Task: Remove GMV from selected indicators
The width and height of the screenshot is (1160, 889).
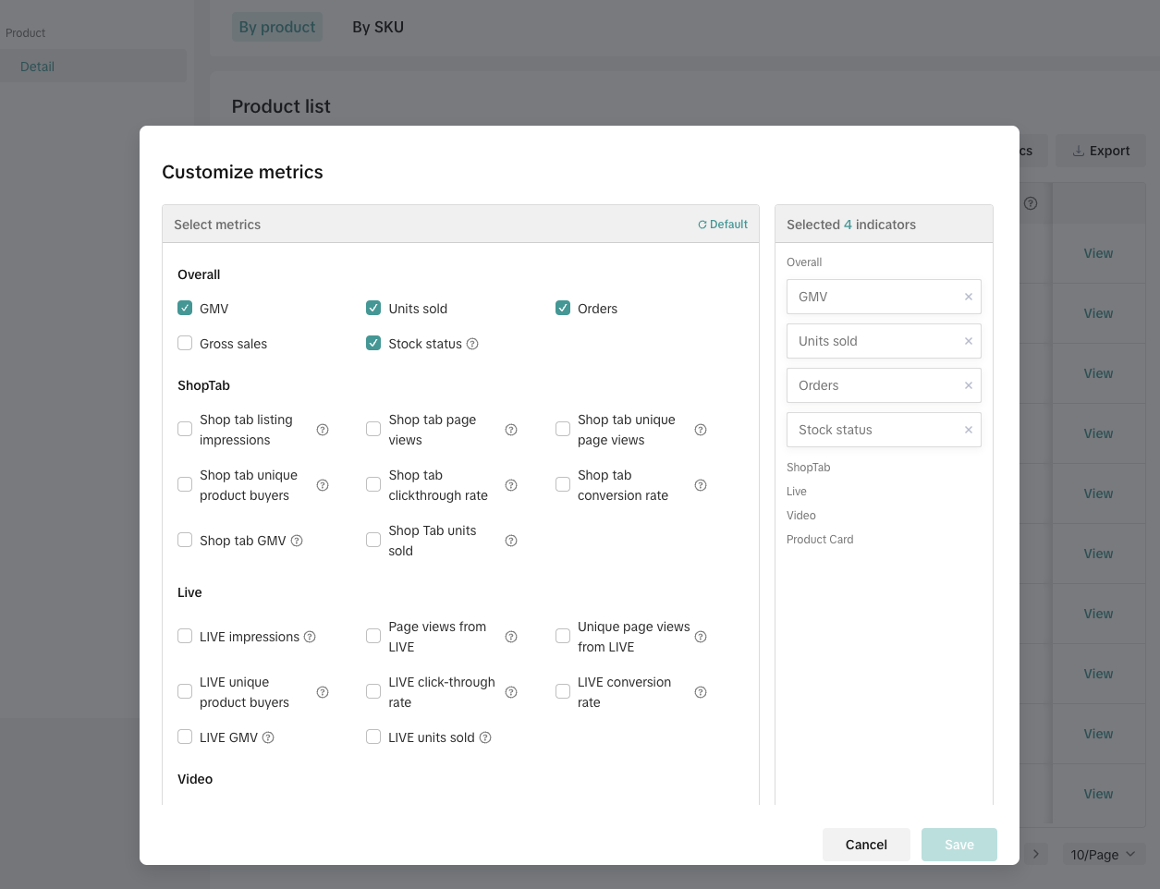Action: [x=968, y=297]
